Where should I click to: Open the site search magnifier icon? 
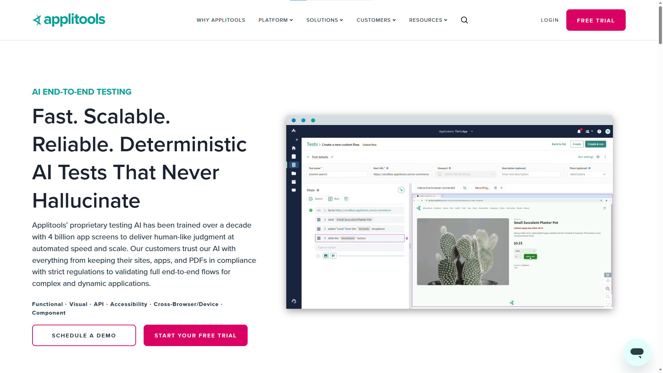point(464,20)
